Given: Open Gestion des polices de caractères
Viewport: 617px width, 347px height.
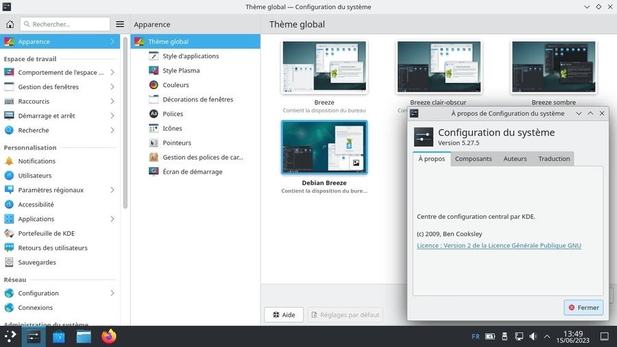Looking at the screenshot, I should 195,157.
